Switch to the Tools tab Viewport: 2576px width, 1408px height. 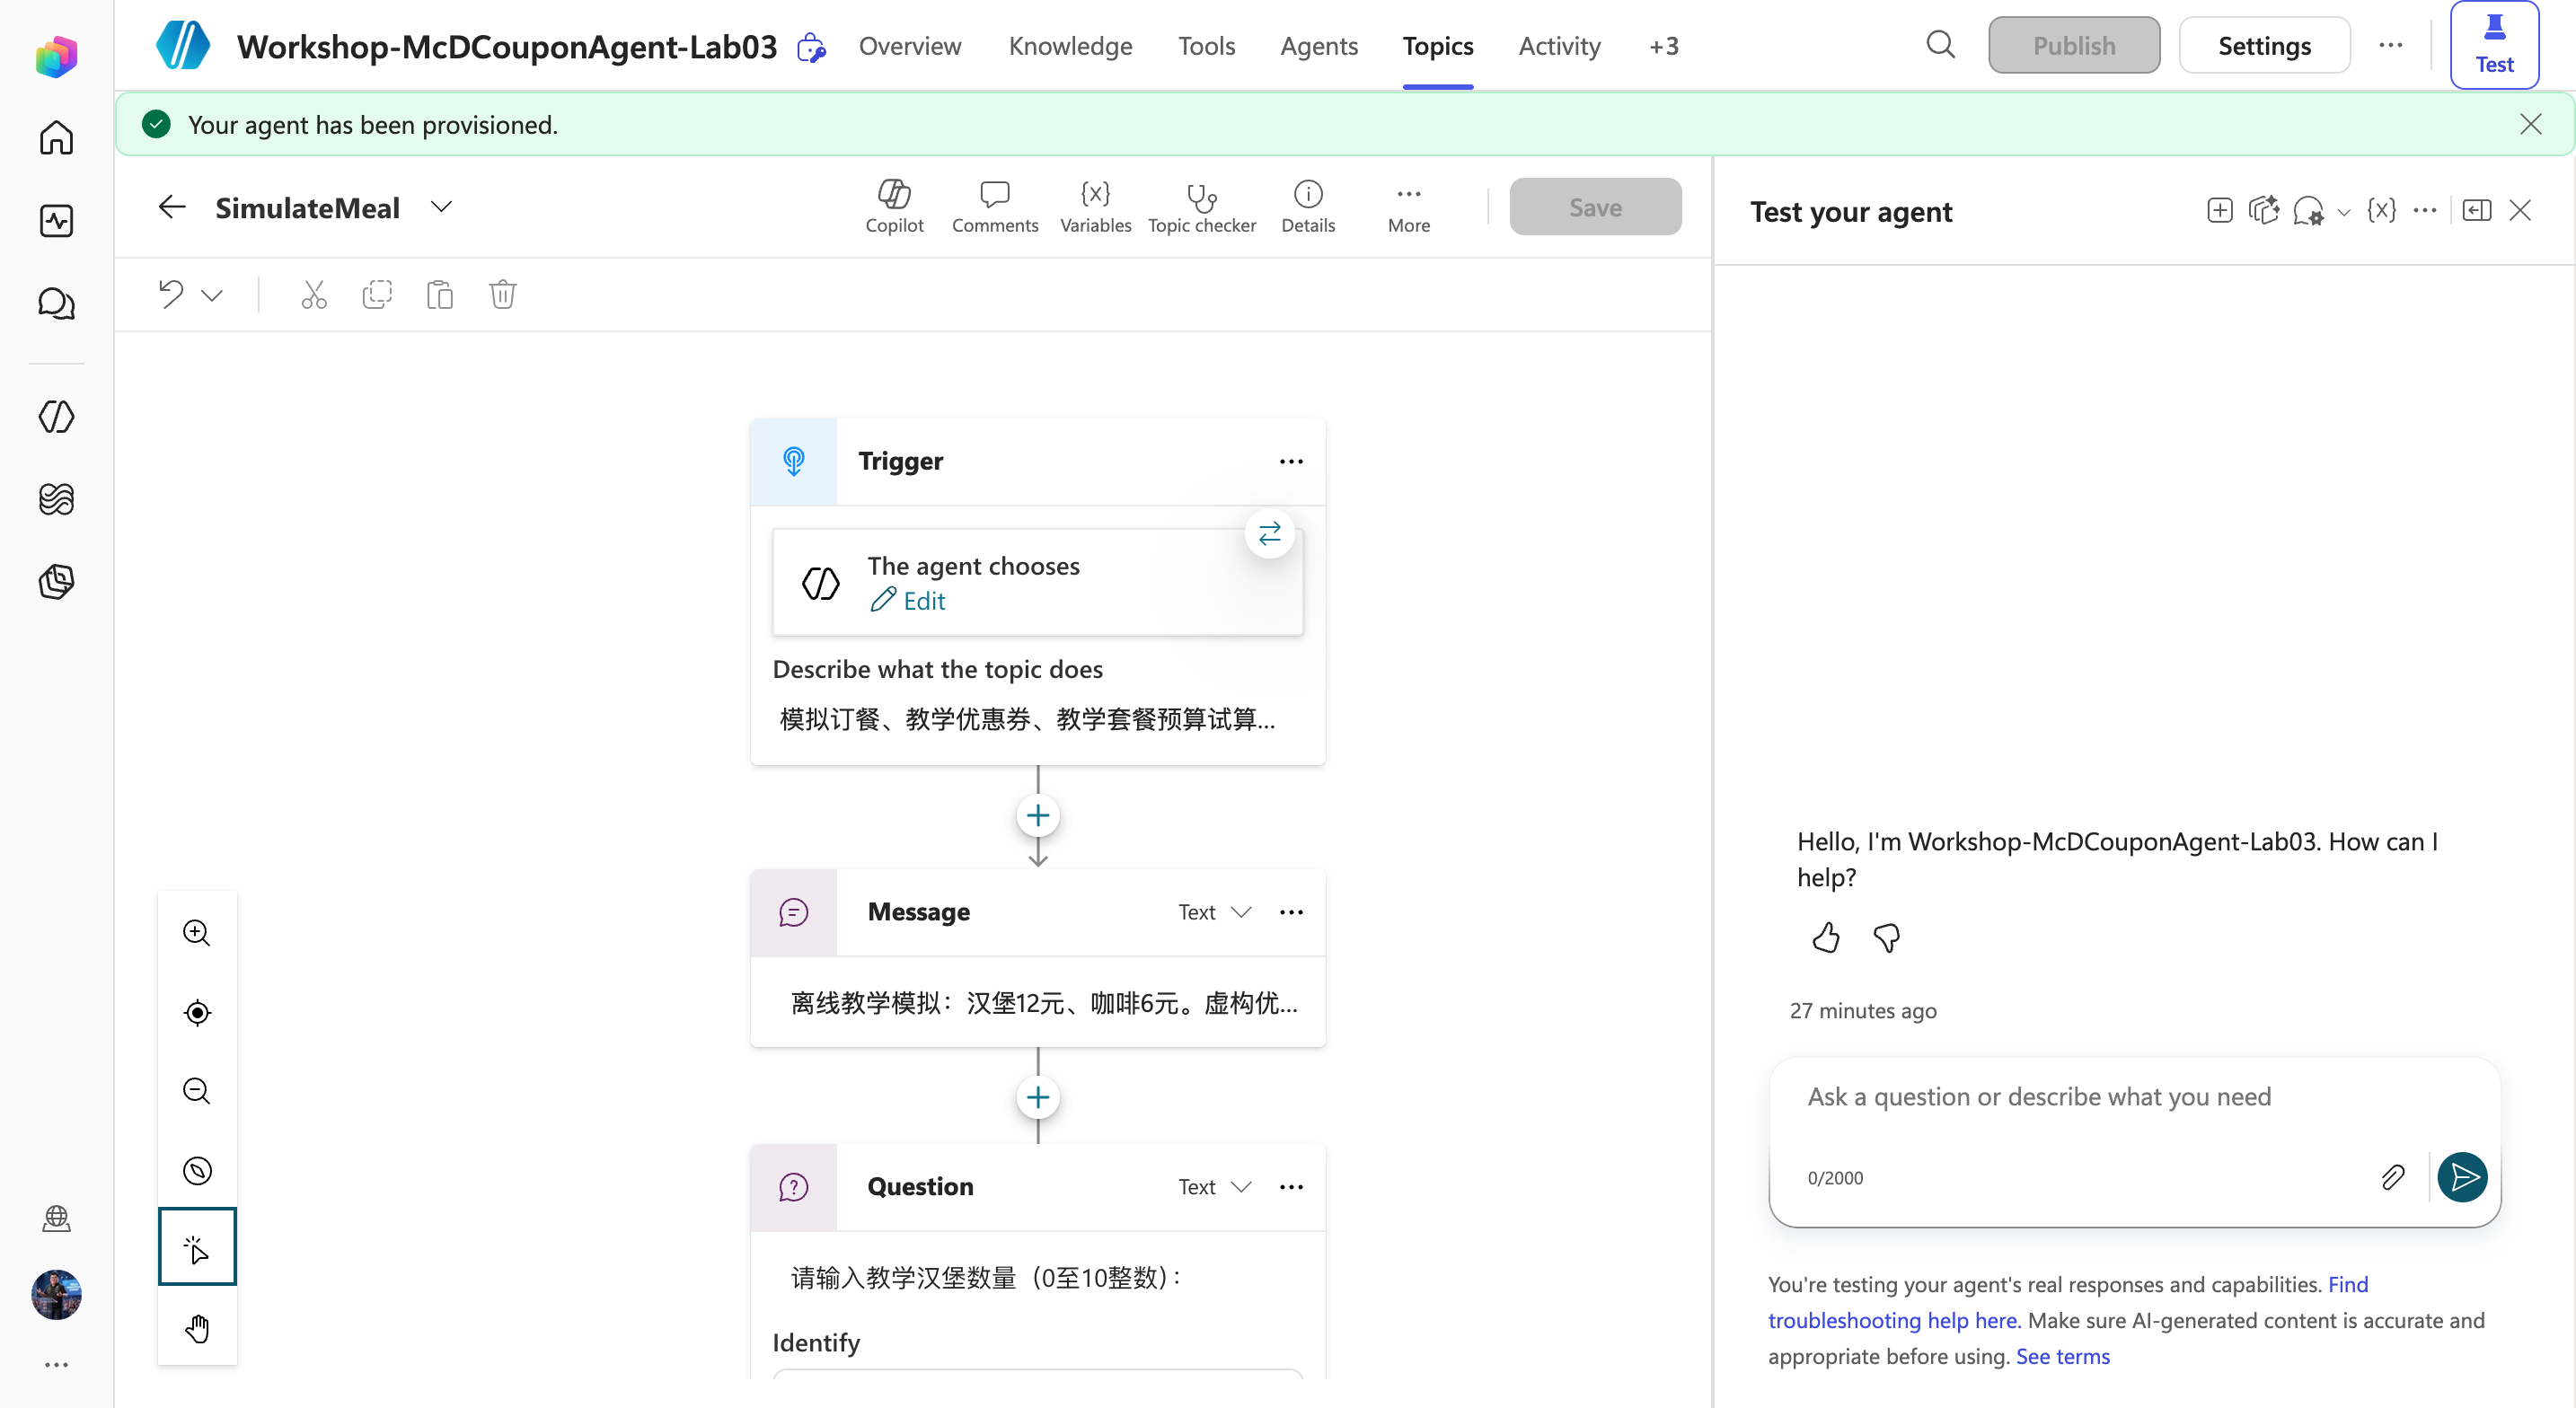1206,46
